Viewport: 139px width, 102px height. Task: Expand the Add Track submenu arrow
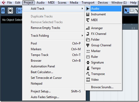point(82,8)
